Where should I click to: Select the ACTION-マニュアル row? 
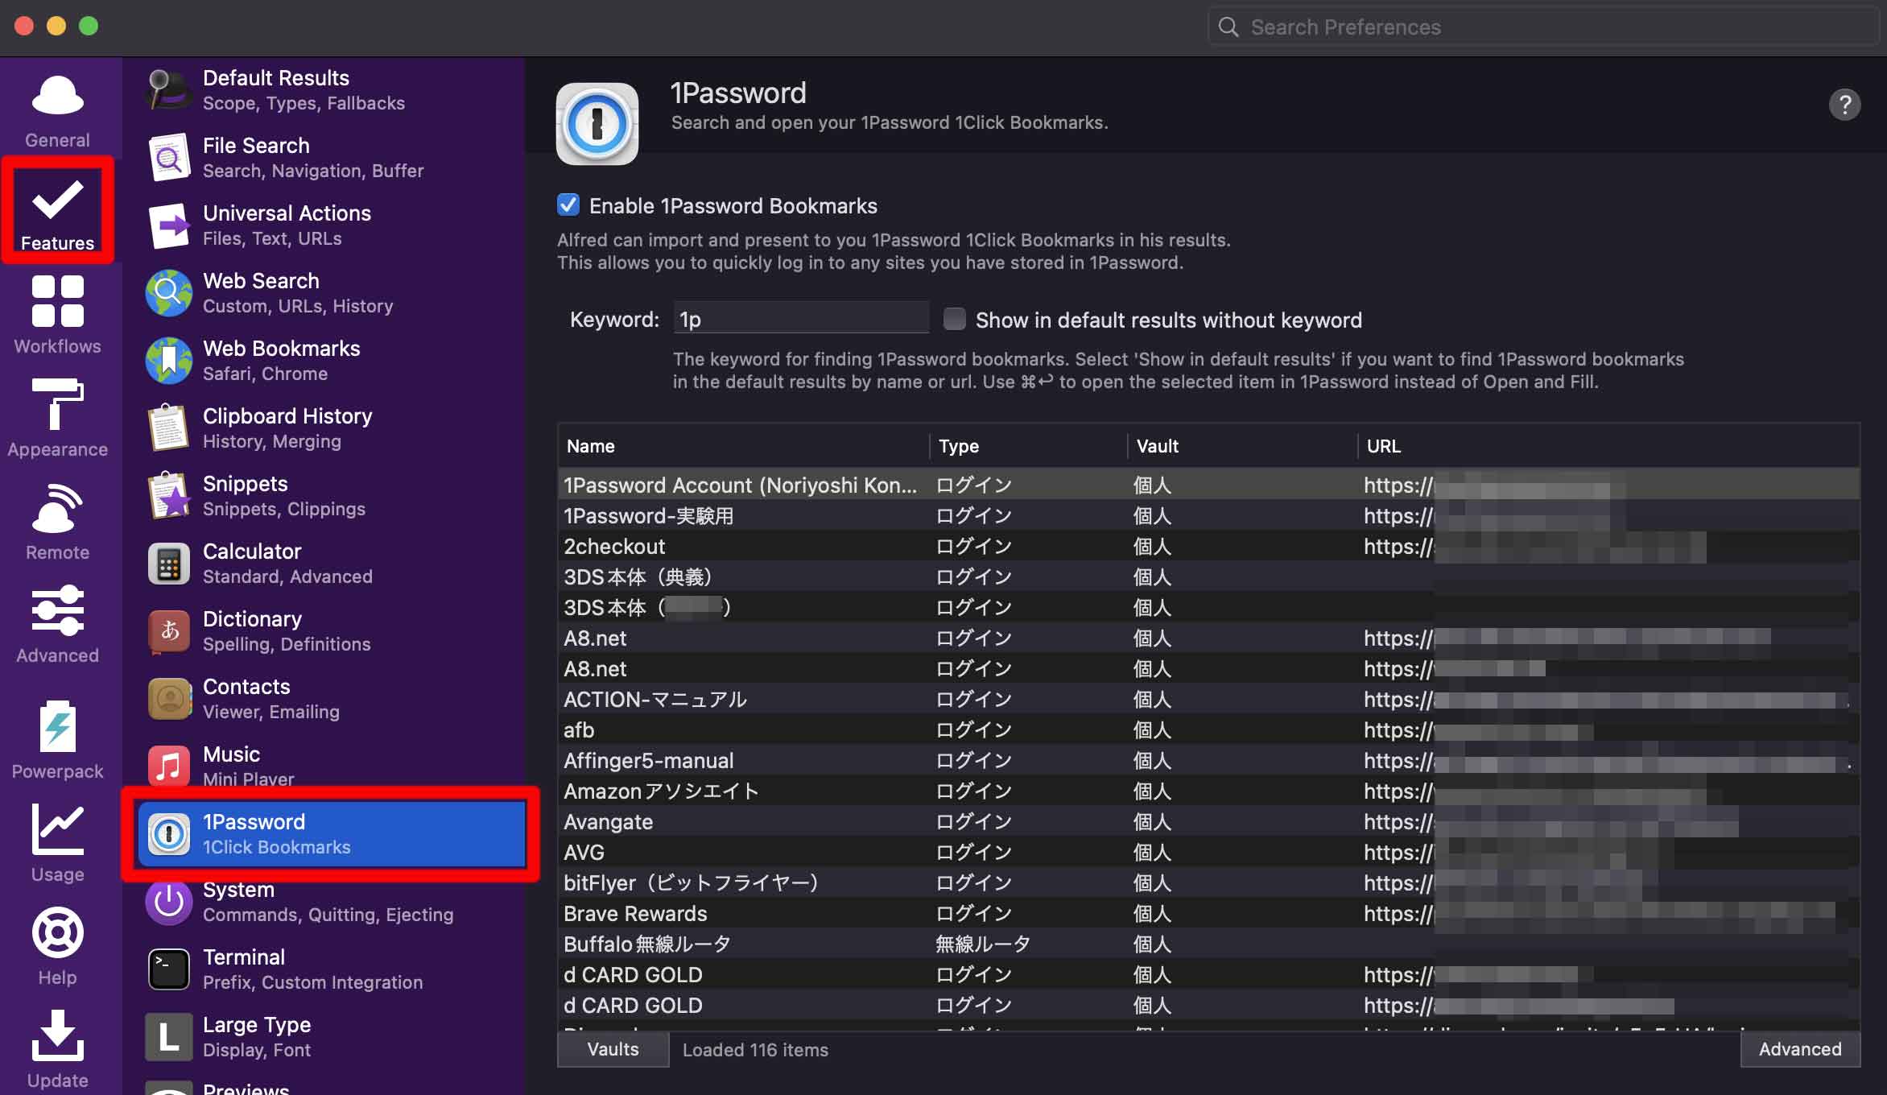(x=1208, y=699)
